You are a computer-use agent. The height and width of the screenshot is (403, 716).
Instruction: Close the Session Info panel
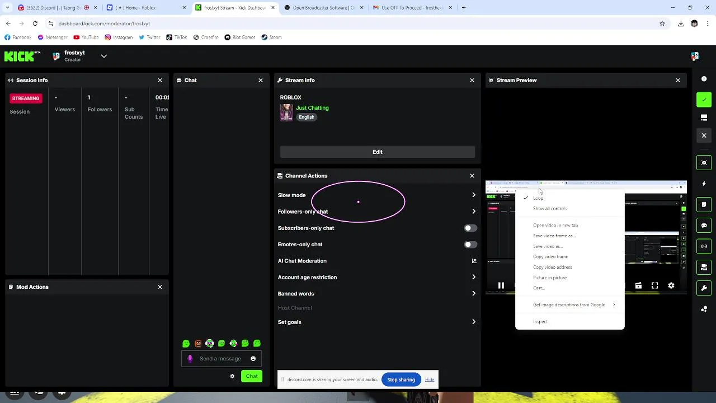[x=160, y=80]
